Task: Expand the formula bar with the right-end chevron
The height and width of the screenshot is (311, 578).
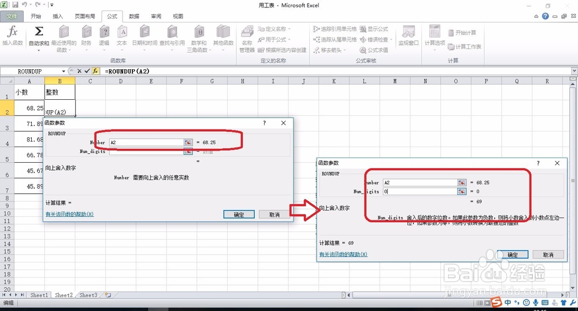Action: 574,70
